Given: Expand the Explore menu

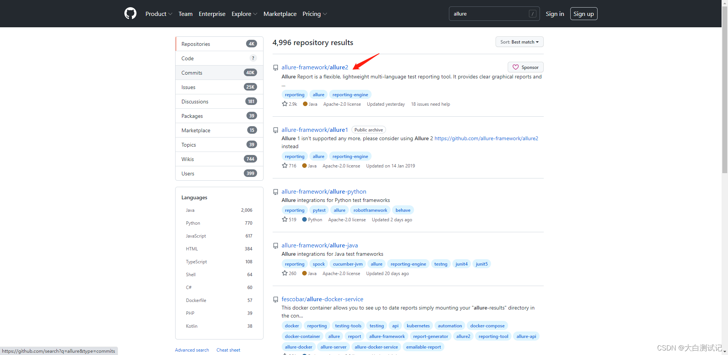Looking at the screenshot, I should pyautogui.click(x=245, y=14).
